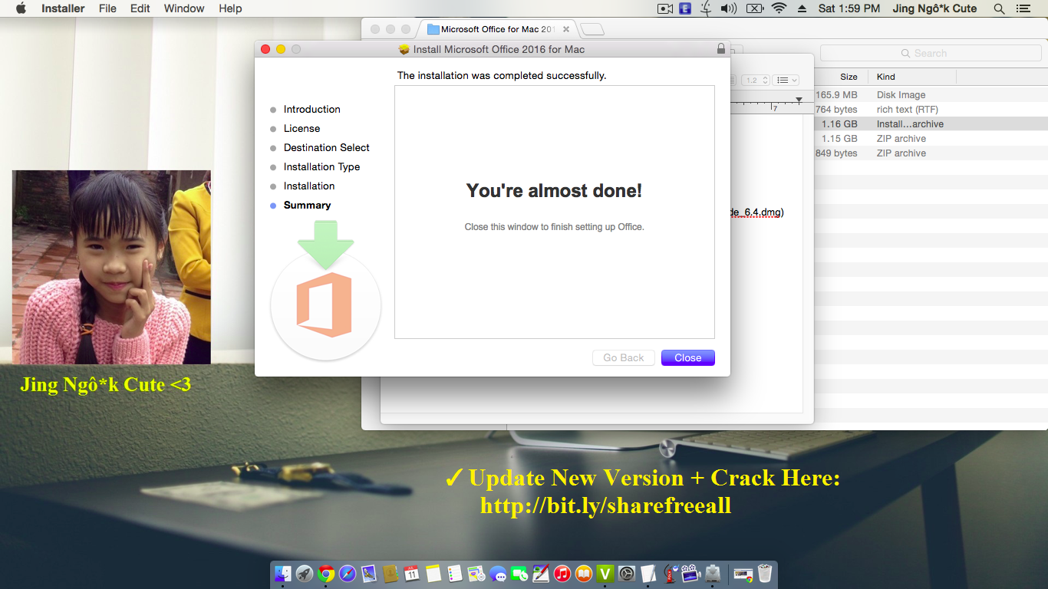
Task: Click the ruler right indent marker
Action: click(799, 100)
